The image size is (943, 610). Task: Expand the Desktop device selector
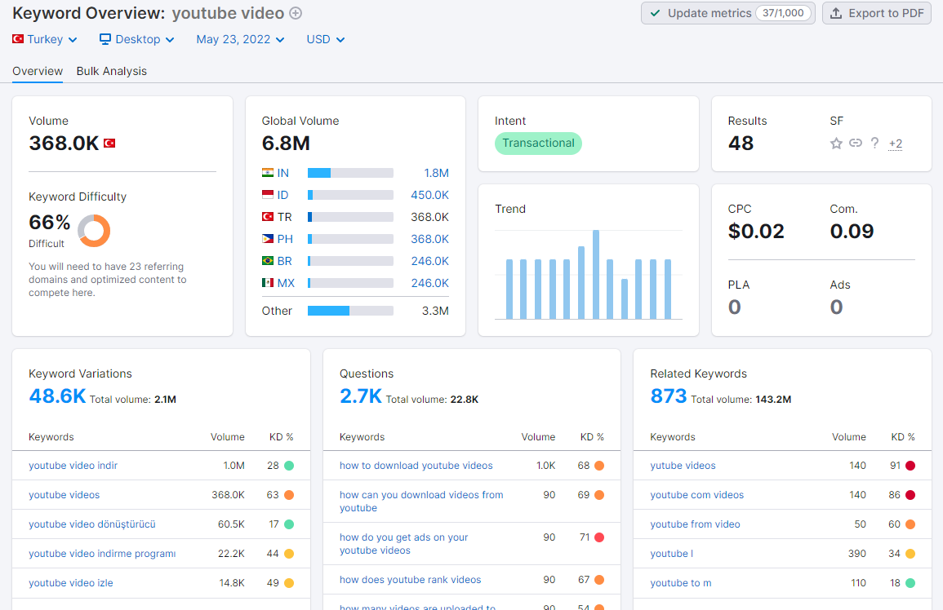(x=137, y=39)
